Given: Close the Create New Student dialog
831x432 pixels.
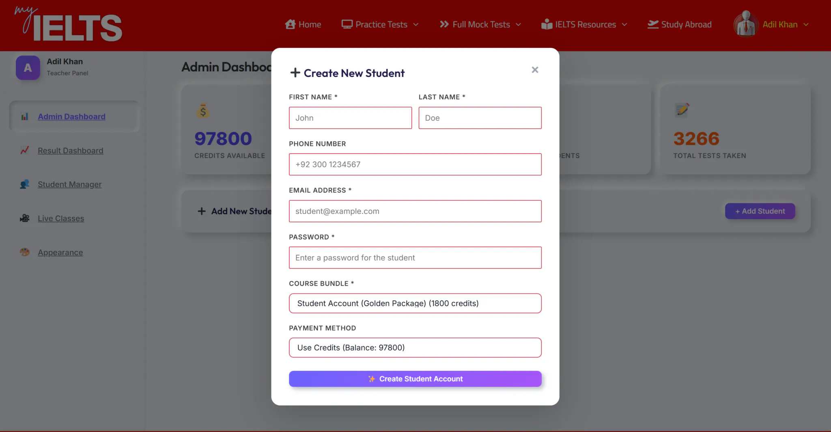Looking at the screenshot, I should tap(535, 70).
